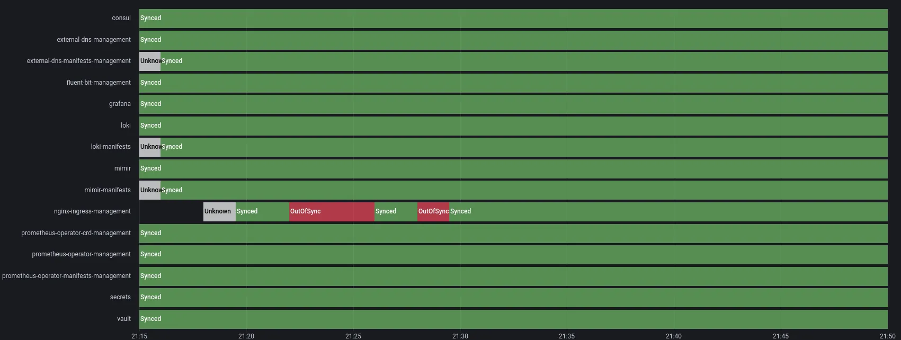Click the fluent-bit-management row label

coord(99,83)
